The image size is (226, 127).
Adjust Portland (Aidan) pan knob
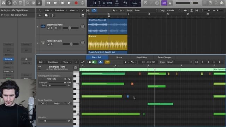(82, 43)
